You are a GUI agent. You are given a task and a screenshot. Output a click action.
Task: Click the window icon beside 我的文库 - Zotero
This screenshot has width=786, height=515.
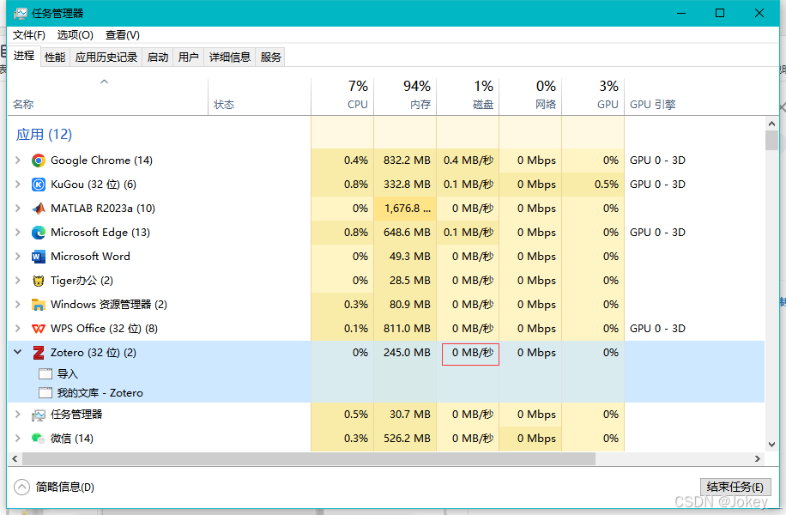(x=45, y=392)
